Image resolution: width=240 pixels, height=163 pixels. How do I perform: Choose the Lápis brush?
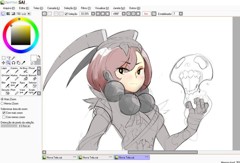6,70
